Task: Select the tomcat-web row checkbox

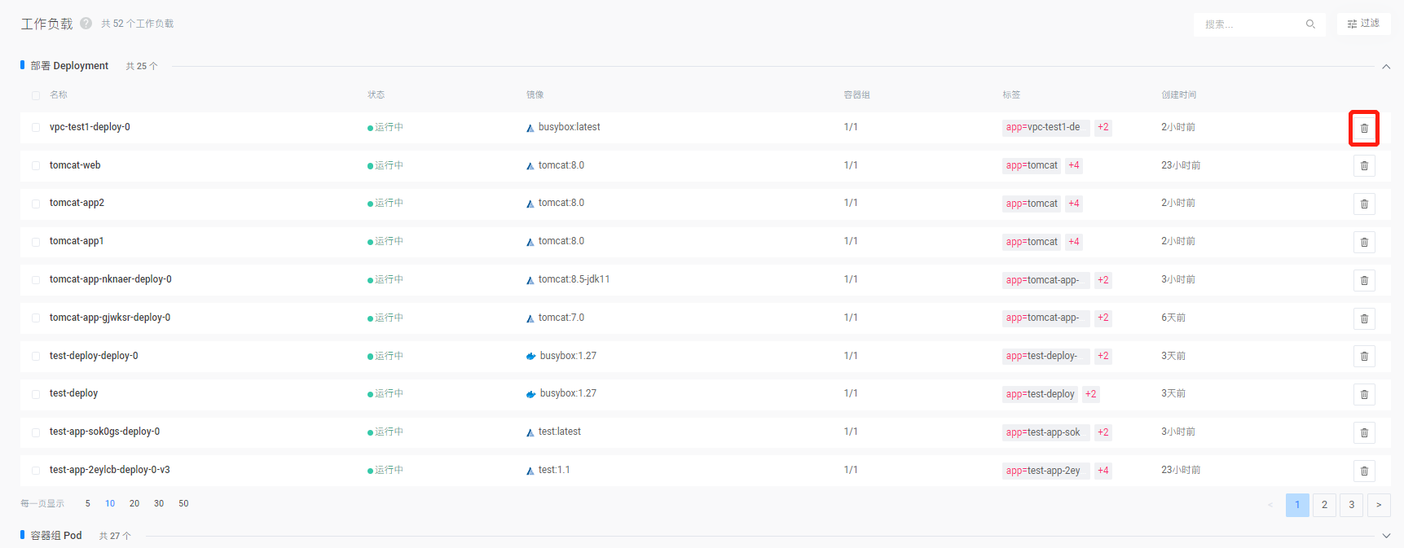Action: [36, 166]
